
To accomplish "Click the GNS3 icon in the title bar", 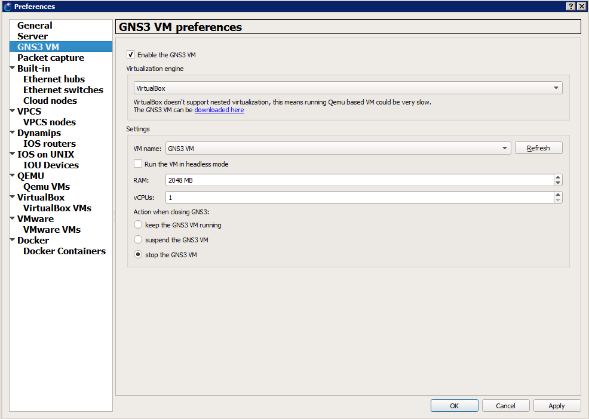I will click(x=8, y=6).
